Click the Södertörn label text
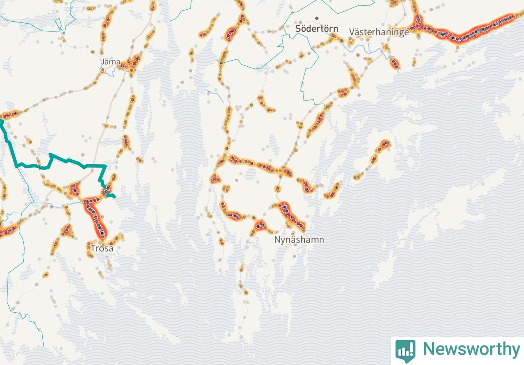Screen dimensions: 524x365 316,29
